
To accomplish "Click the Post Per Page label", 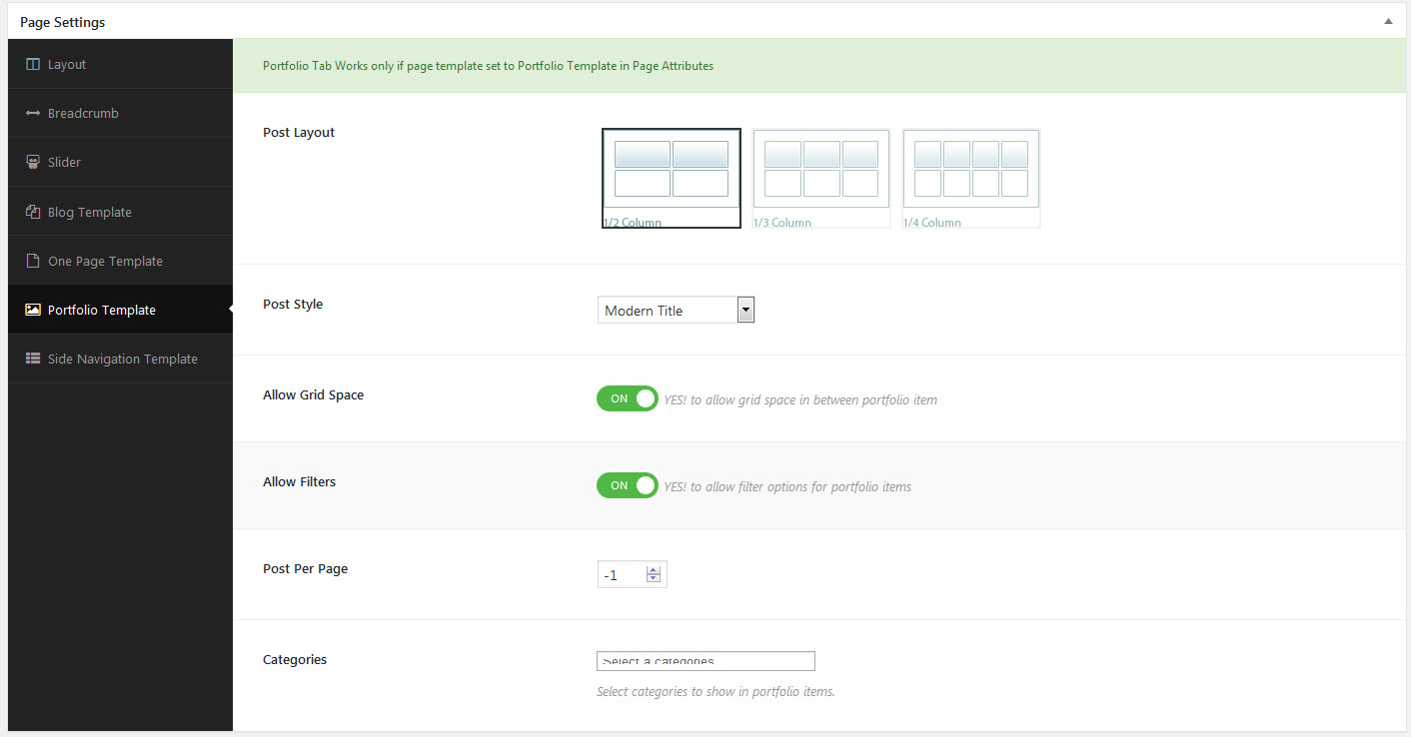I will 305,568.
